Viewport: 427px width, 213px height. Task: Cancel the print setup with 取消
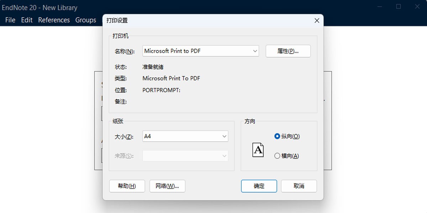(299, 186)
